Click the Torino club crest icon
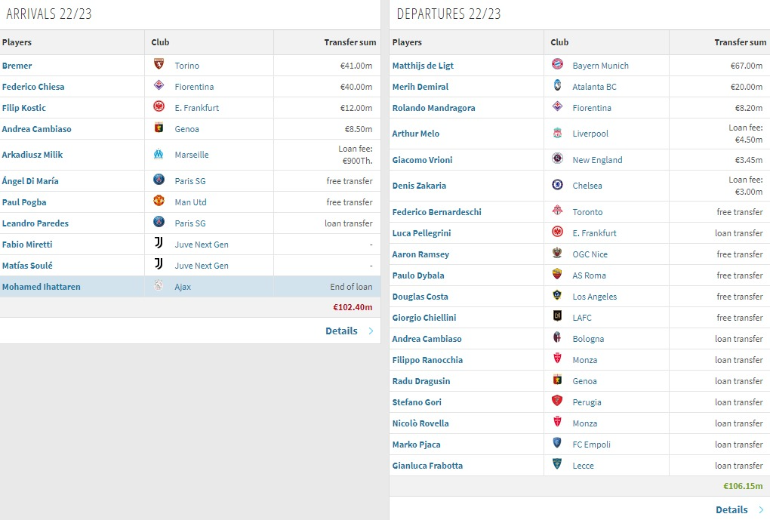This screenshot has width=770, height=520. coord(159,66)
